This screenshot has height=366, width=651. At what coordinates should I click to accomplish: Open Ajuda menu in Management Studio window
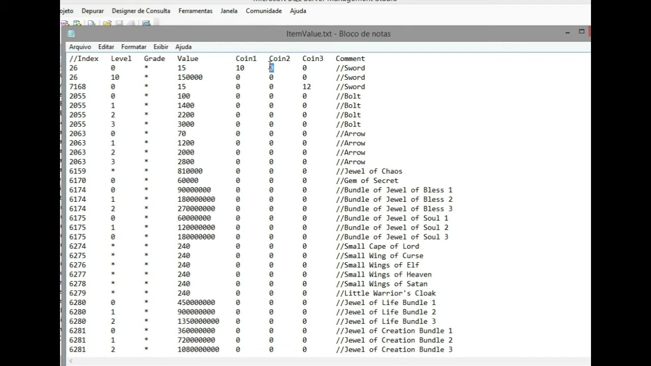click(298, 11)
